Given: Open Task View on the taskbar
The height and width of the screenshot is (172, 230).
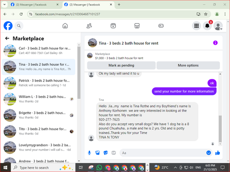Looking at the screenshot, I should [81, 168].
